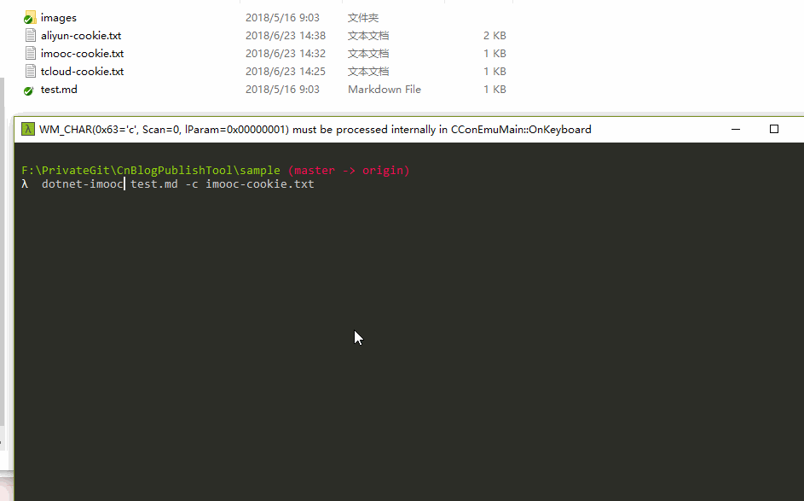The image size is (804, 501).
Task: Click the dotnet-imooc command in terminal
Action: 83,184
